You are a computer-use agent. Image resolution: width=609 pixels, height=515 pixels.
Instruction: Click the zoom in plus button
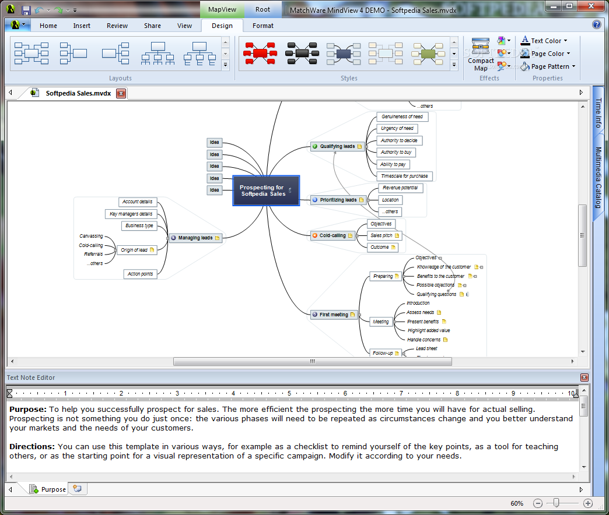coord(588,503)
